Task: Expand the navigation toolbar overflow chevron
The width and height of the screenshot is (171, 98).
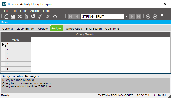Action: (x=162, y=16)
